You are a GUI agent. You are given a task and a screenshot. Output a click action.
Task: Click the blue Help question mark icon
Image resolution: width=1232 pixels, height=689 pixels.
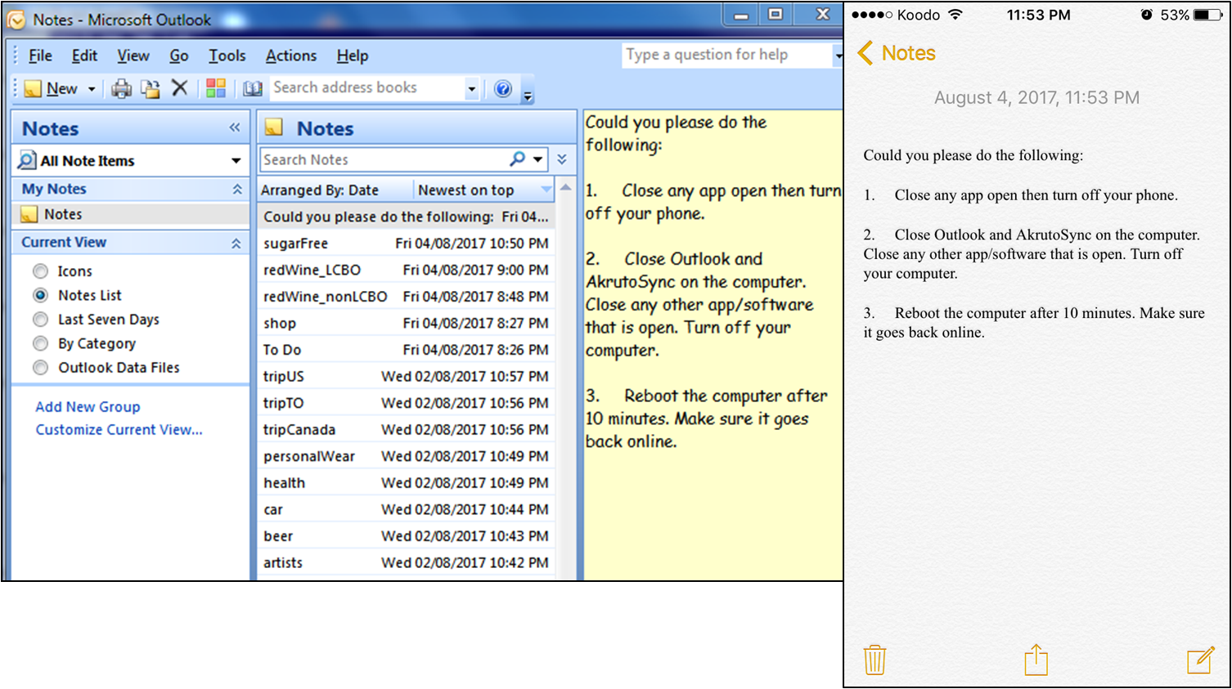pos(503,89)
